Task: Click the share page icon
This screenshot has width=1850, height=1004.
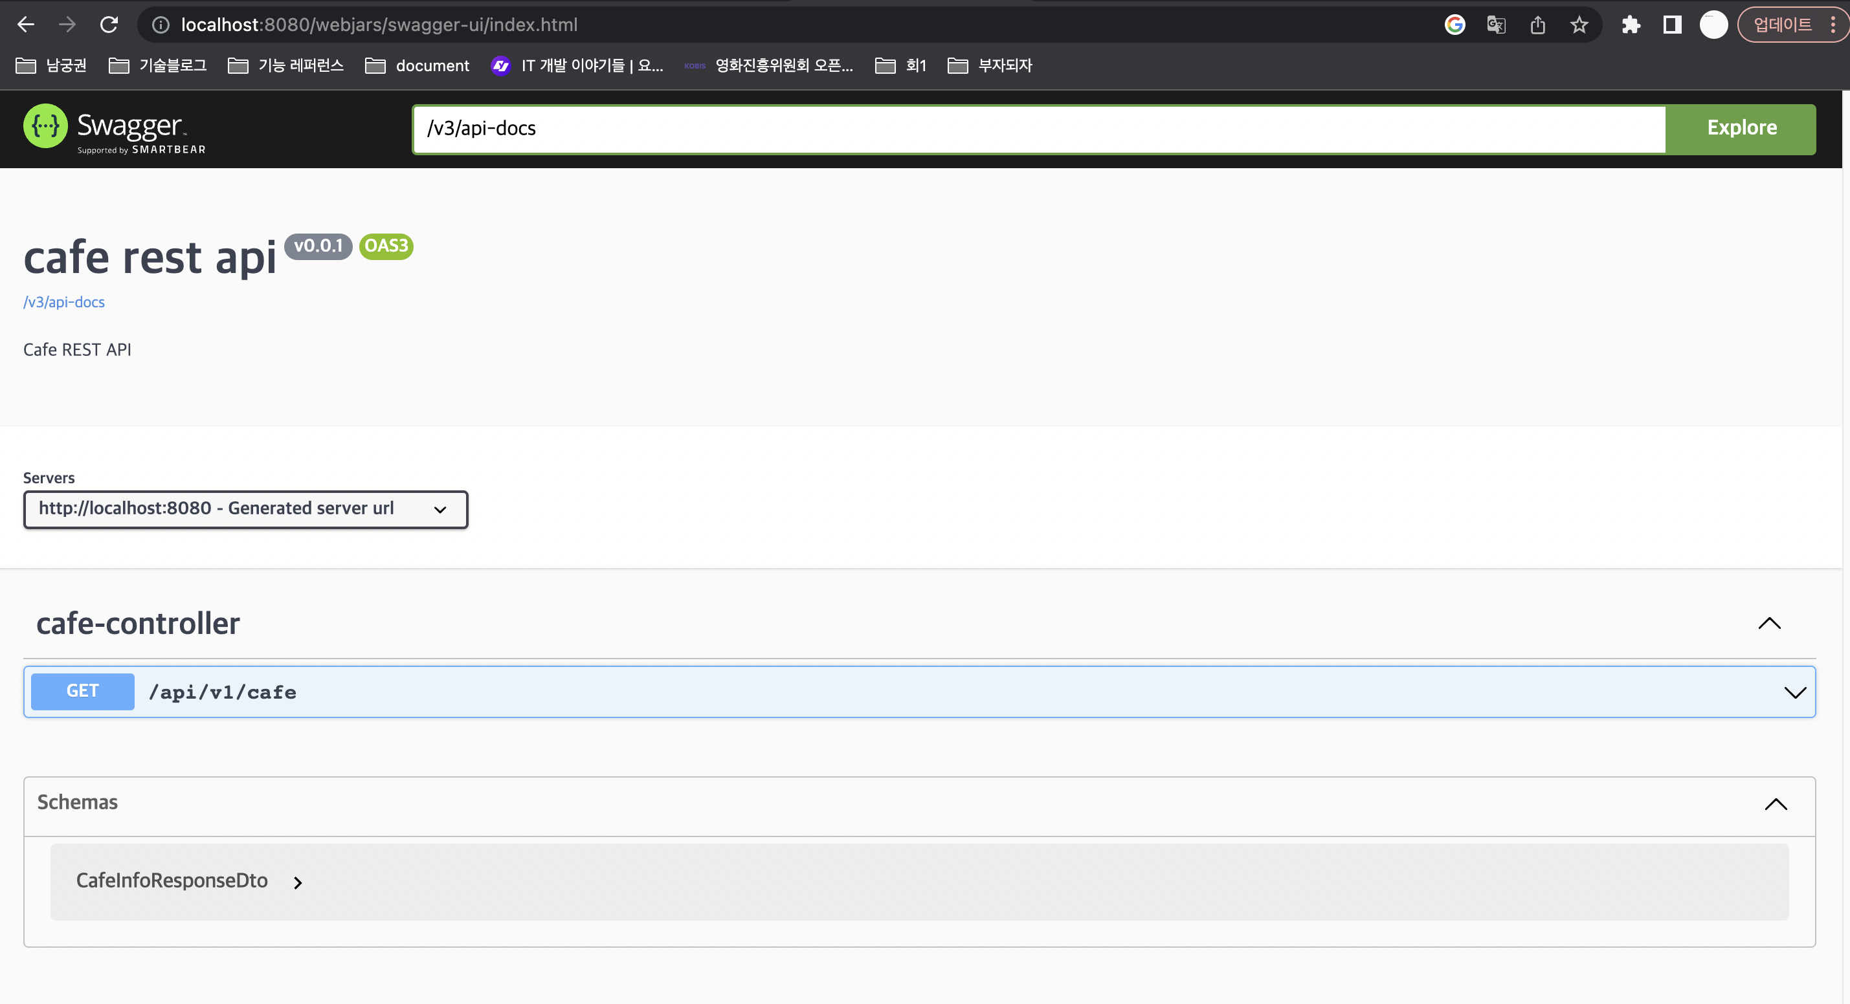Action: coord(1537,25)
